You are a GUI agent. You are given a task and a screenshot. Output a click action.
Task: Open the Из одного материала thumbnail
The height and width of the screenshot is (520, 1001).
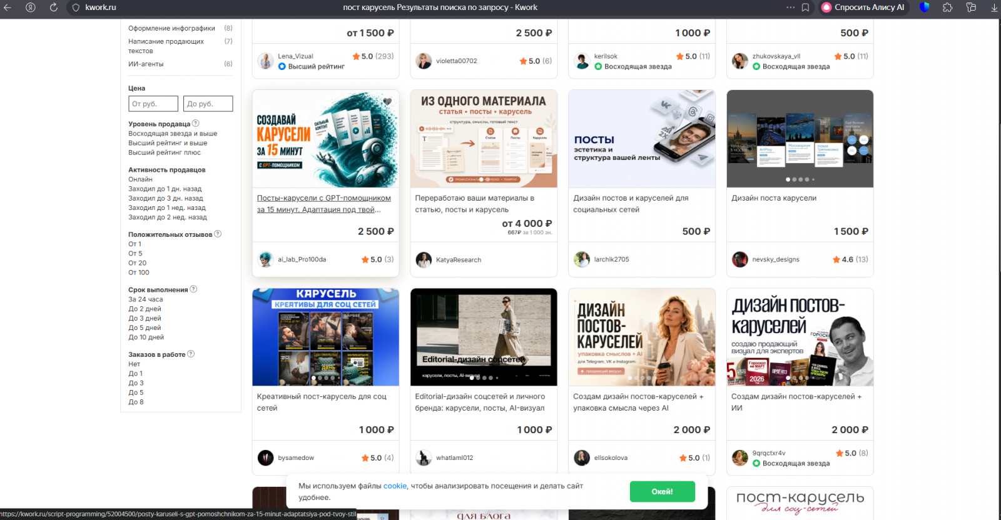(484, 139)
